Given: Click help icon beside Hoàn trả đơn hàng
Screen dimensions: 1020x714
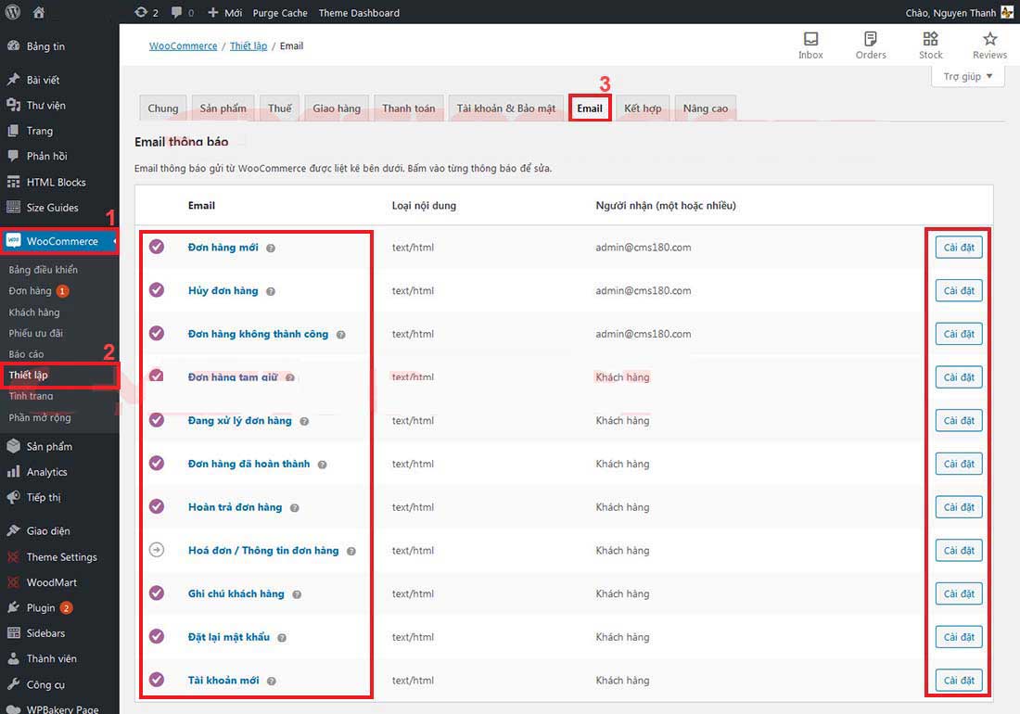Looking at the screenshot, I should pyautogui.click(x=295, y=508).
